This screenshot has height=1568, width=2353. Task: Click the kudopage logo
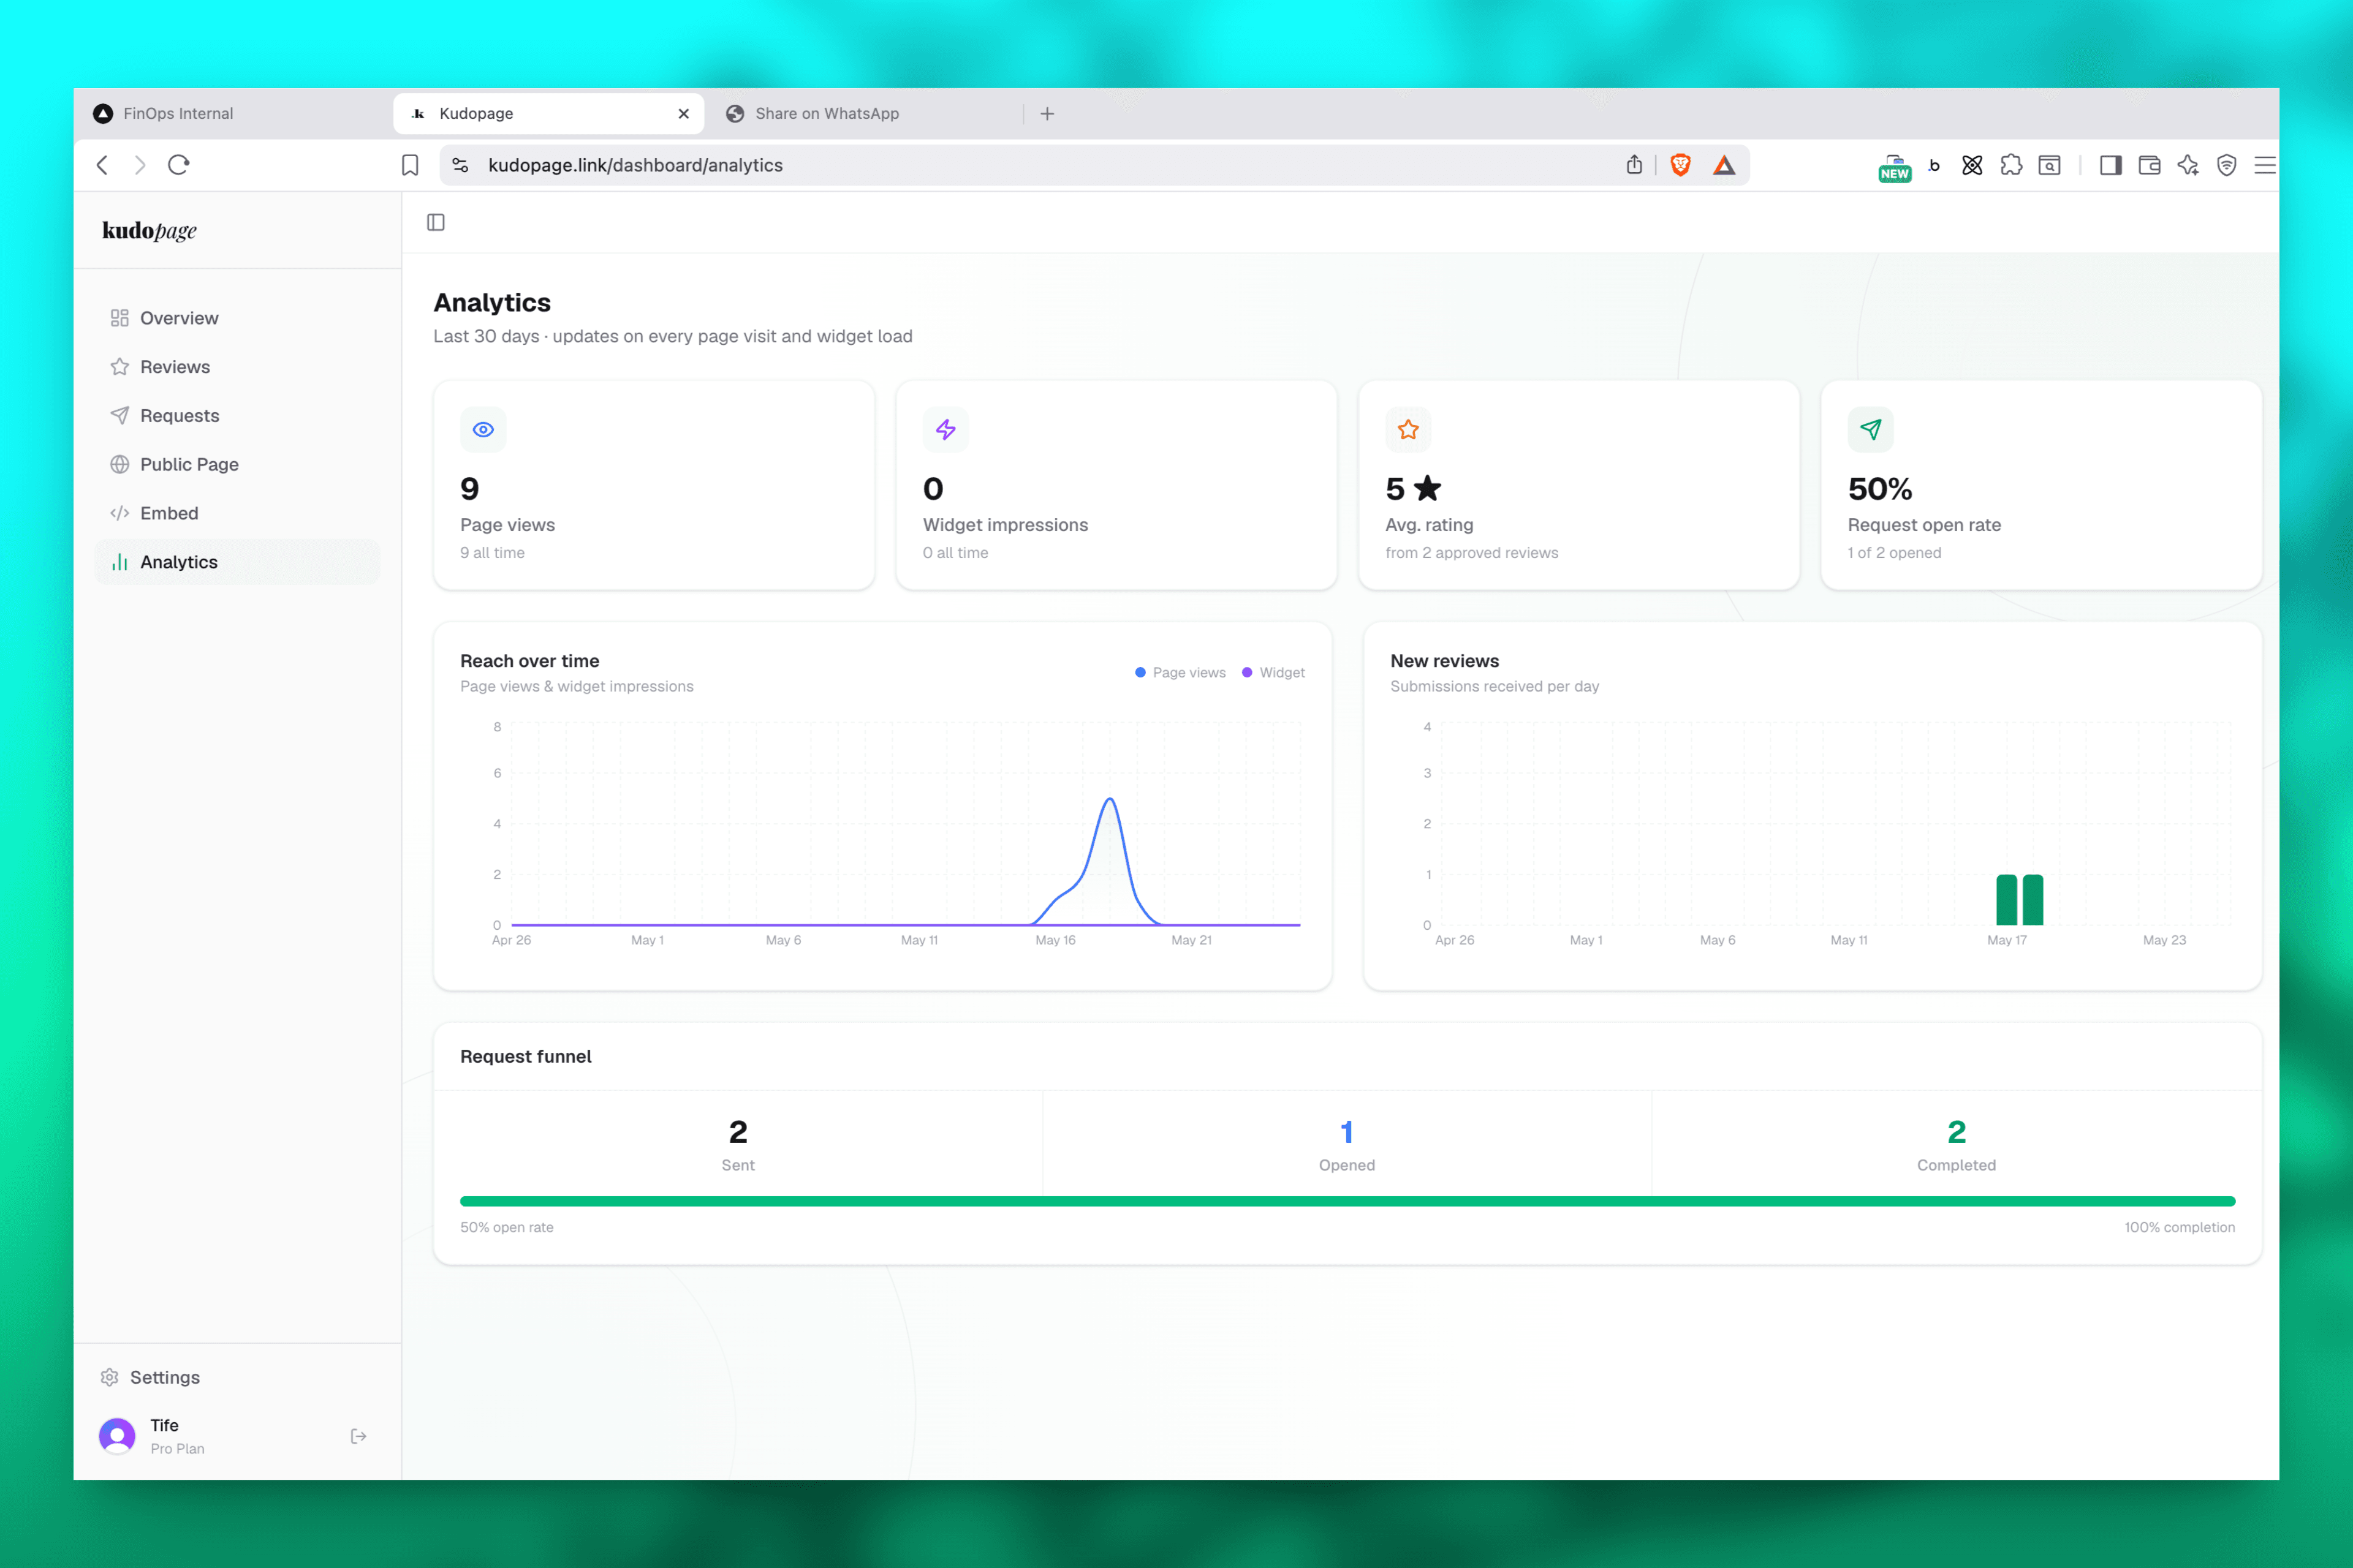point(149,230)
